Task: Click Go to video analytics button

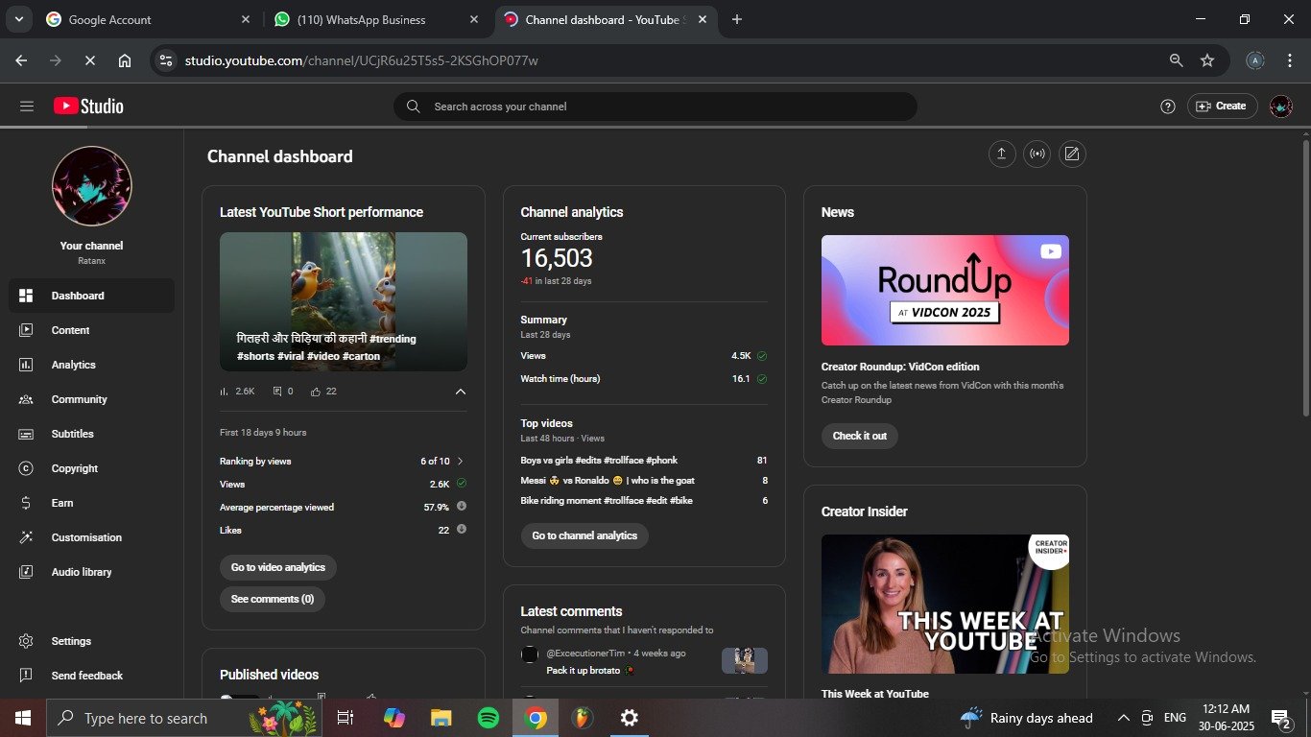Action: point(278,567)
